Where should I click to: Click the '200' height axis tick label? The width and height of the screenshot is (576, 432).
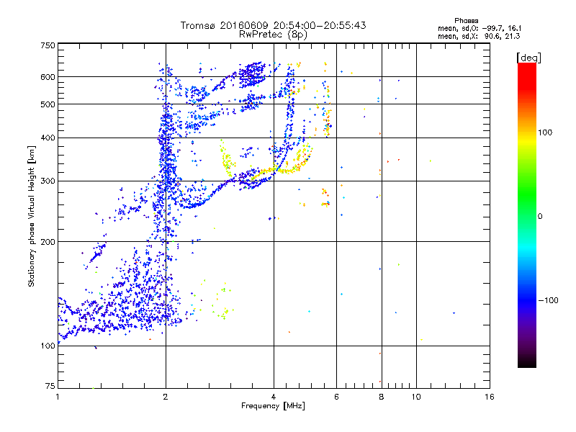point(48,242)
